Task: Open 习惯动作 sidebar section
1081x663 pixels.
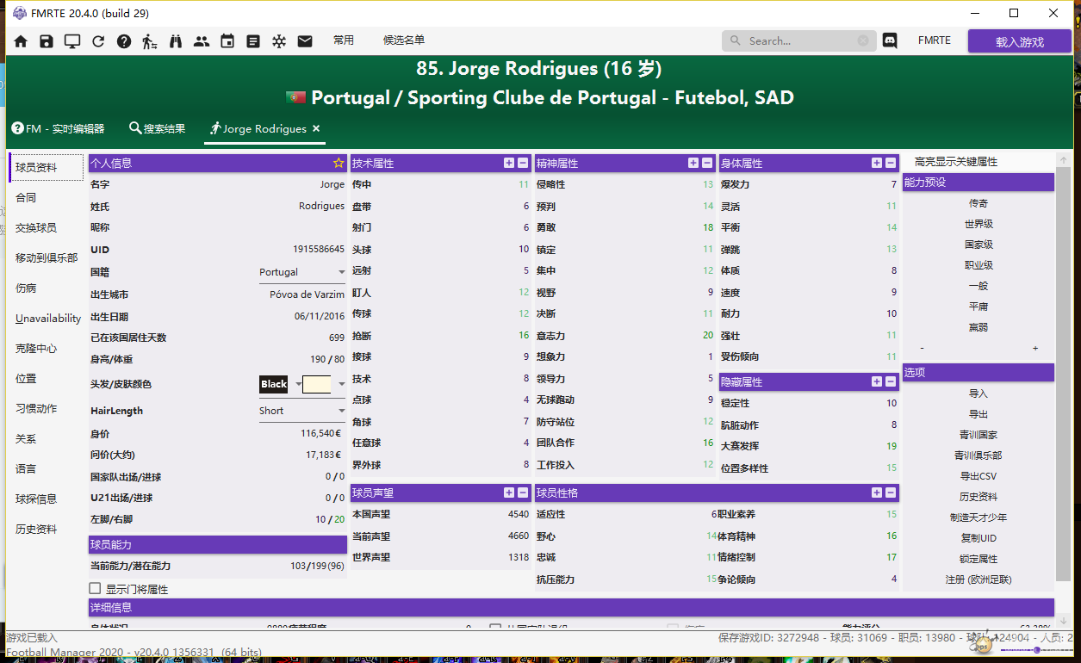Action: tap(36, 408)
